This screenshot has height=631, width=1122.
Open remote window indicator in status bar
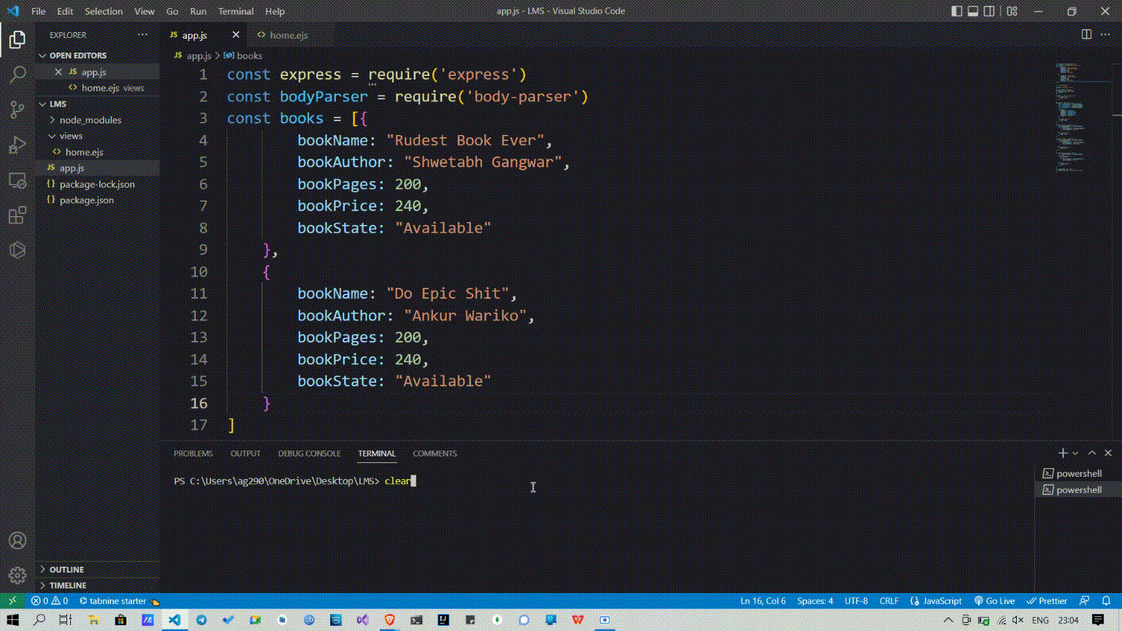tap(12, 601)
